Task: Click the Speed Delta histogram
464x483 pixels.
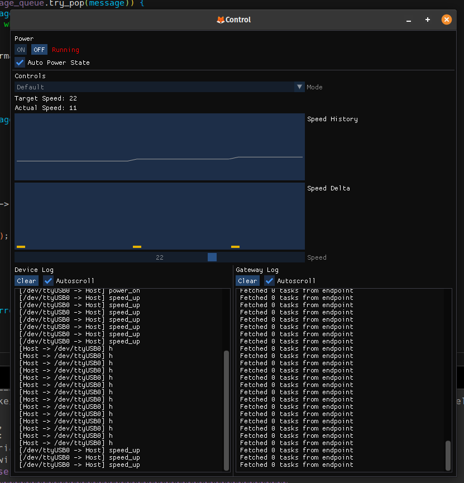Action: [x=159, y=216]
